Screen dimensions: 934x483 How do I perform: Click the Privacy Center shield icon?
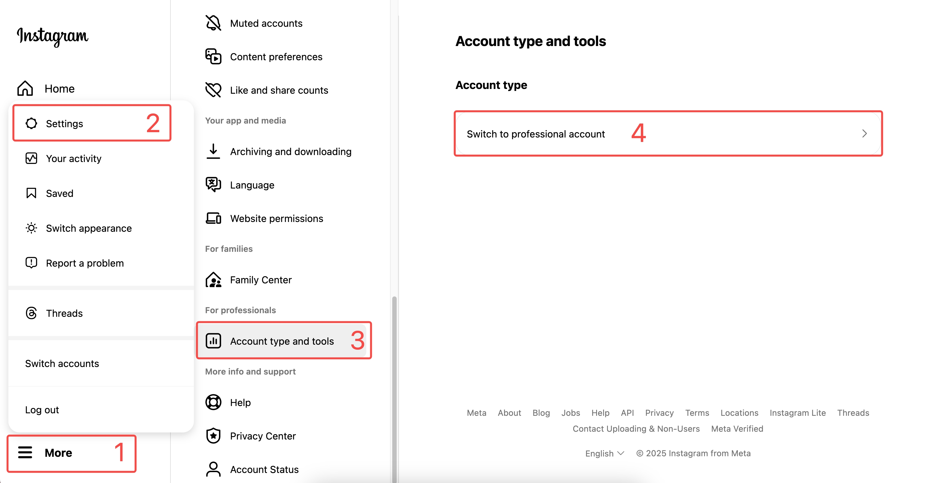(x=213, y=436)
